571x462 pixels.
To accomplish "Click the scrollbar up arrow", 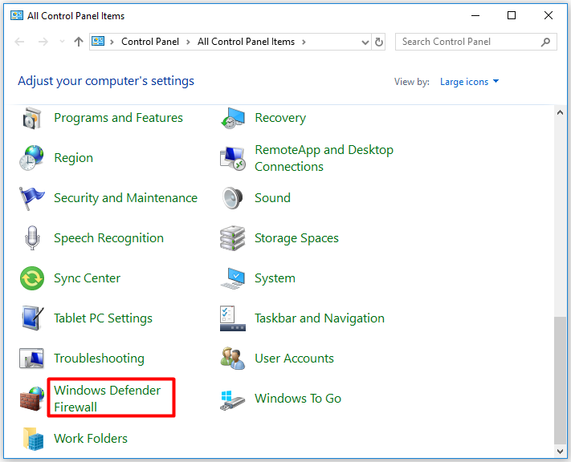I will coord(560,113).
